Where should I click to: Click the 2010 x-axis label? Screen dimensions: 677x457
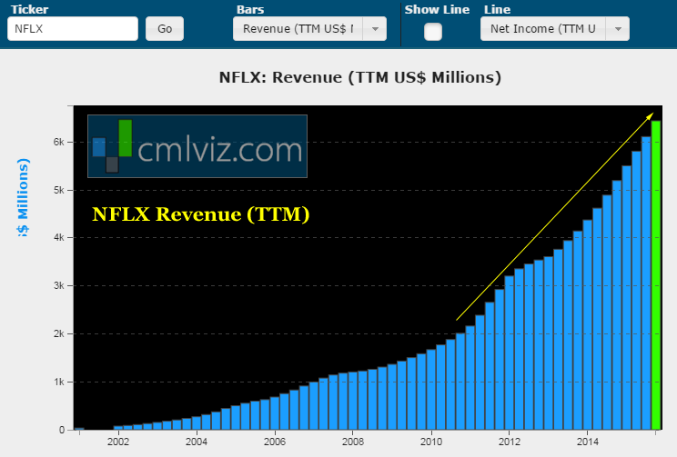[x=431, y=442]
